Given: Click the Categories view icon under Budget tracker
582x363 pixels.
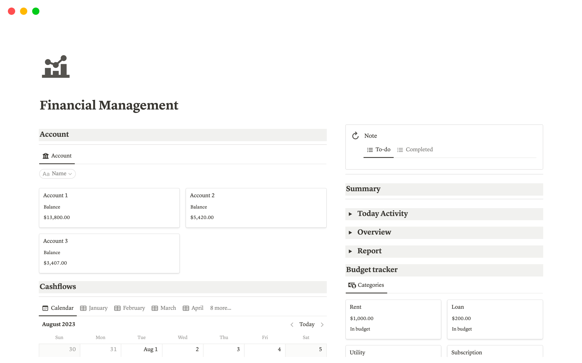Looking at the screenshot, I should pos(352,285).
